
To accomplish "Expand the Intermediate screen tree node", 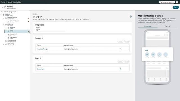I will (x=6, y=38).
